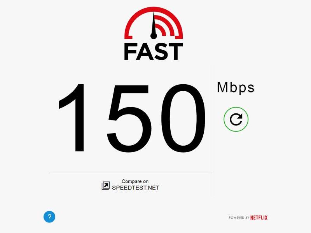Select the large 150 speed result
The width and height of the screenshot is (311, 233).
pyautogui.click(x=132, y=118)
